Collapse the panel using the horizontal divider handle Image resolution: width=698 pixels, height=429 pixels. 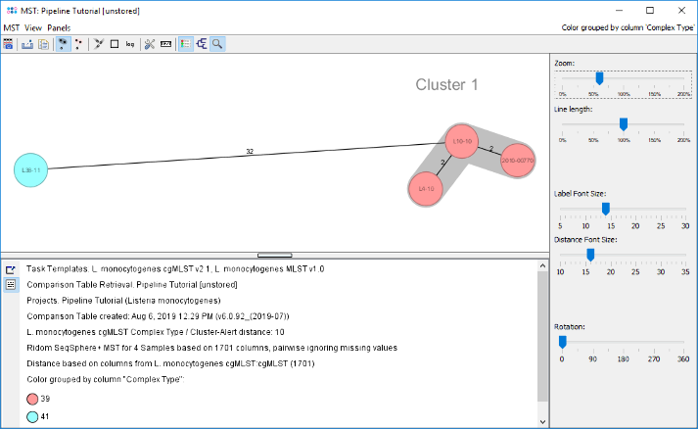click(274, 255)
